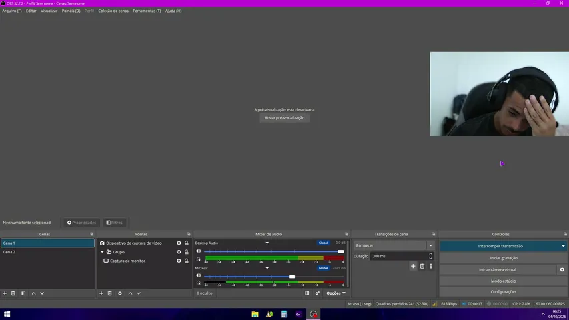Open the Mic/Aux channel dropdown arrow
569x320 pixels.
(x=267, y=268)
